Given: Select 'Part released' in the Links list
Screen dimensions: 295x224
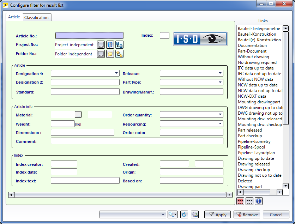Looking at the screenshot, I should (250, 130).
